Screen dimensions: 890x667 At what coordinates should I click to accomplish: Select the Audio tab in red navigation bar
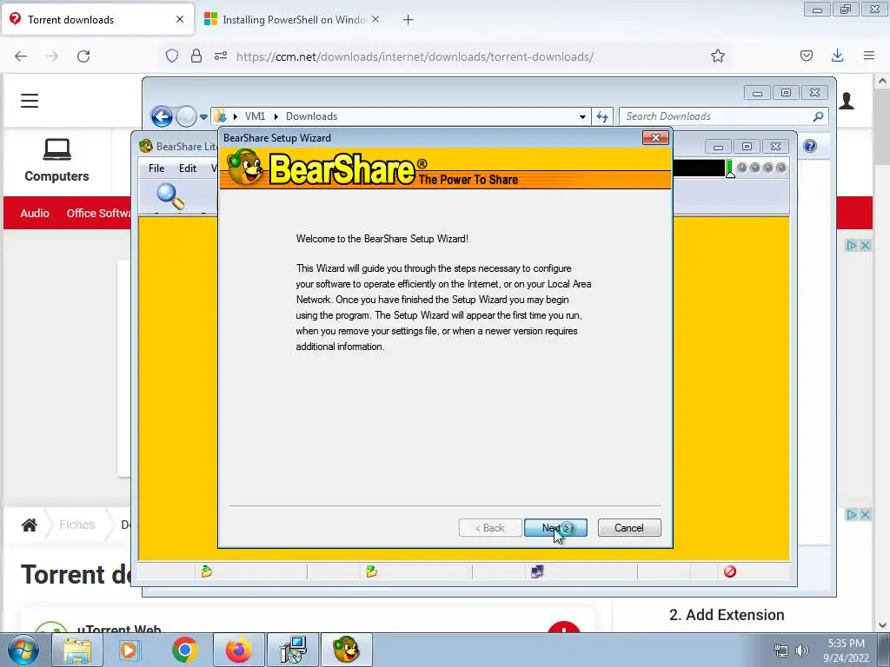click(x=35, y=214)
